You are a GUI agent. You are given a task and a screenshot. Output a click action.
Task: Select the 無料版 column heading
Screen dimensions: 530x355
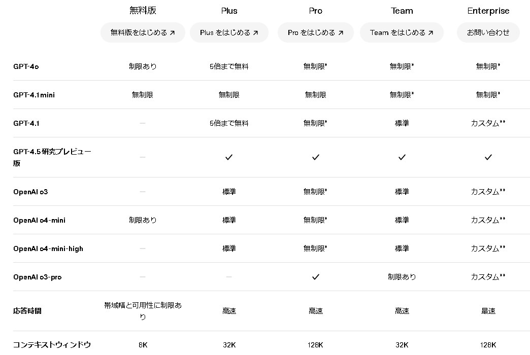(143, 11)
